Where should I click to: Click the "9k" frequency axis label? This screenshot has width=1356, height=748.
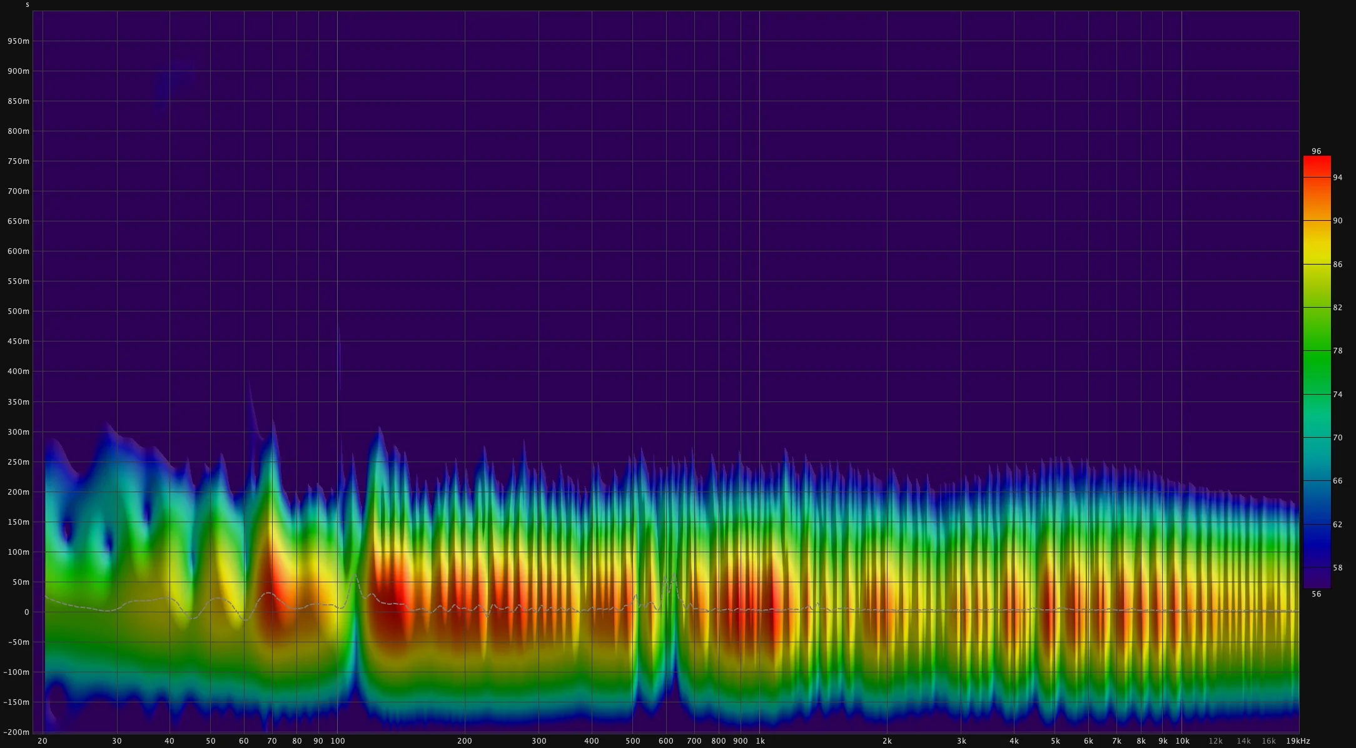point(1163,741)
